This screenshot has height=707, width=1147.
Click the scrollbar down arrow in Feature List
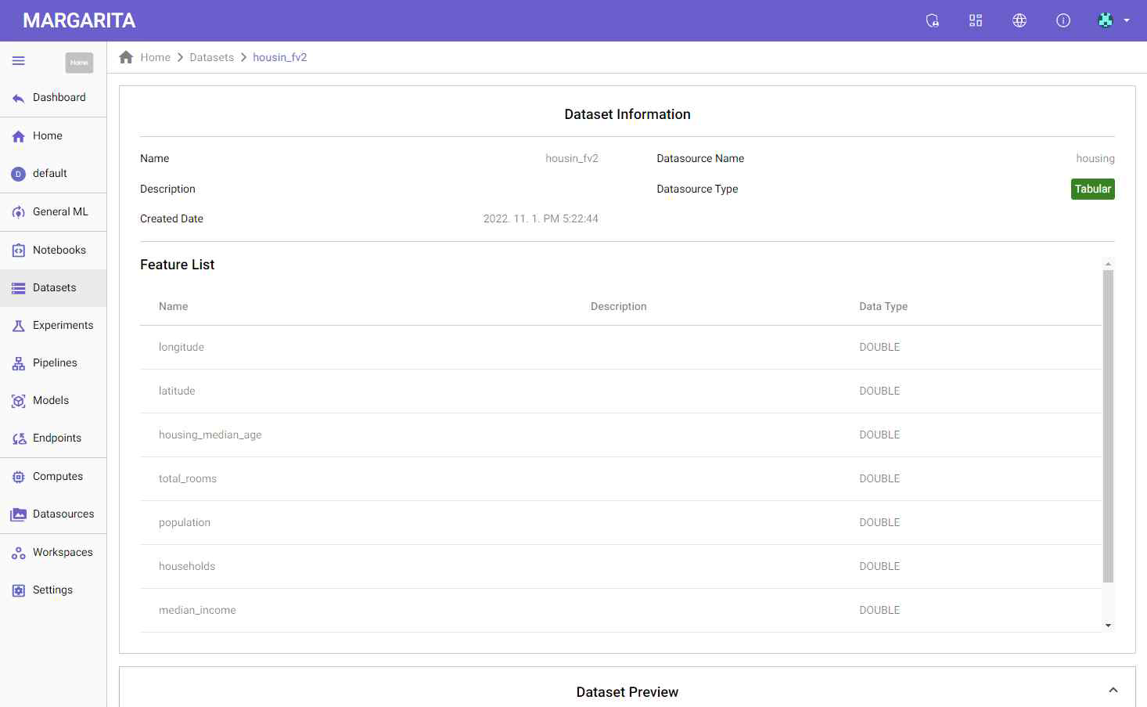click(x=1108, y=626)
